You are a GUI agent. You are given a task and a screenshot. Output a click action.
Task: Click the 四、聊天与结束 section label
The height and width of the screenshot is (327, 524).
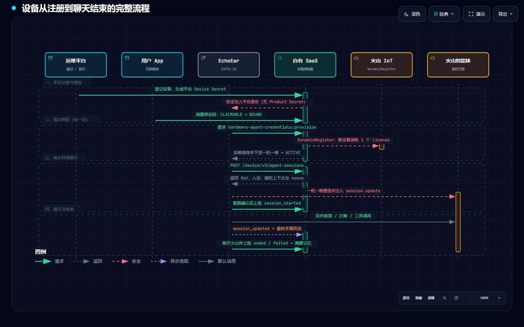60,209
